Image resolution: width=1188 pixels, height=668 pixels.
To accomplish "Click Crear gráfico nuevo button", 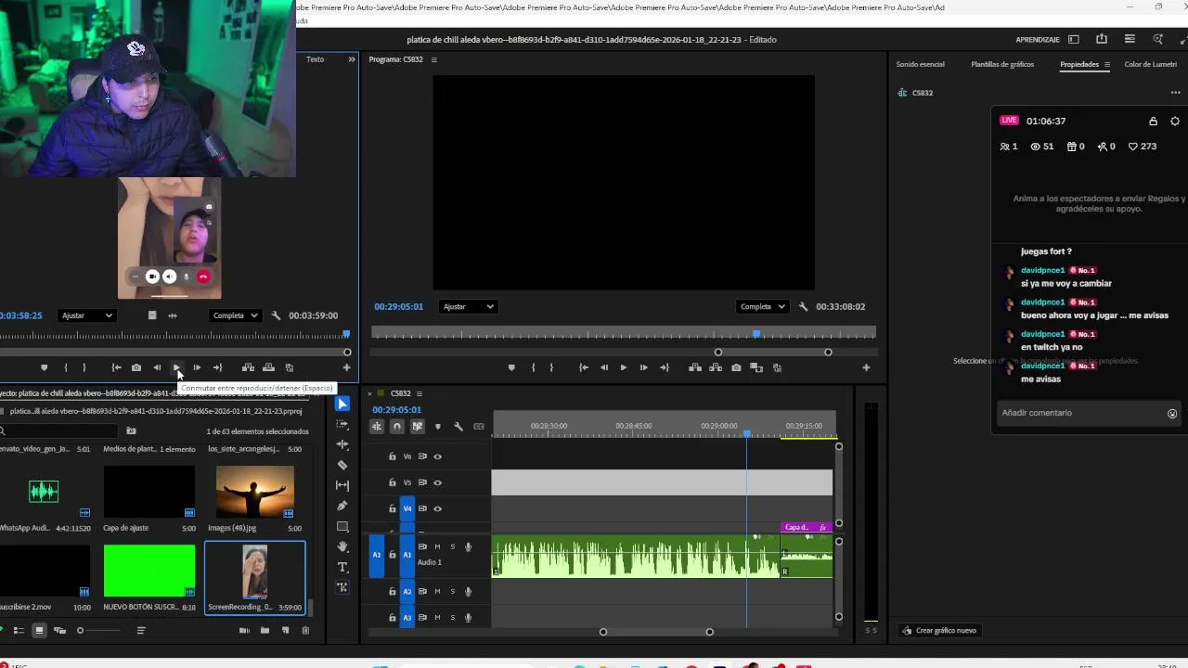I will [938, 630].
